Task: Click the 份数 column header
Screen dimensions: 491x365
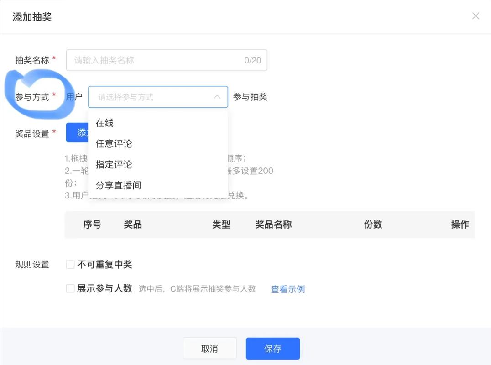Action: [373, 224]
